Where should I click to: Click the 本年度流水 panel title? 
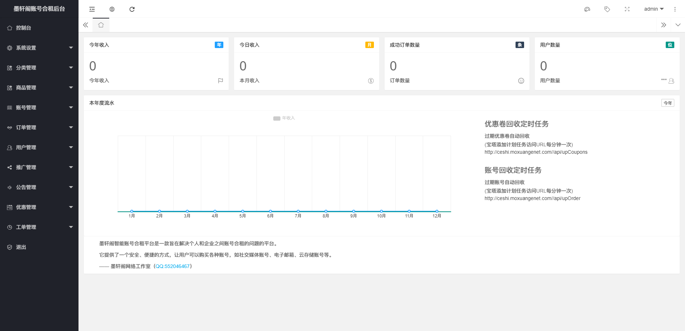(102, 103)
